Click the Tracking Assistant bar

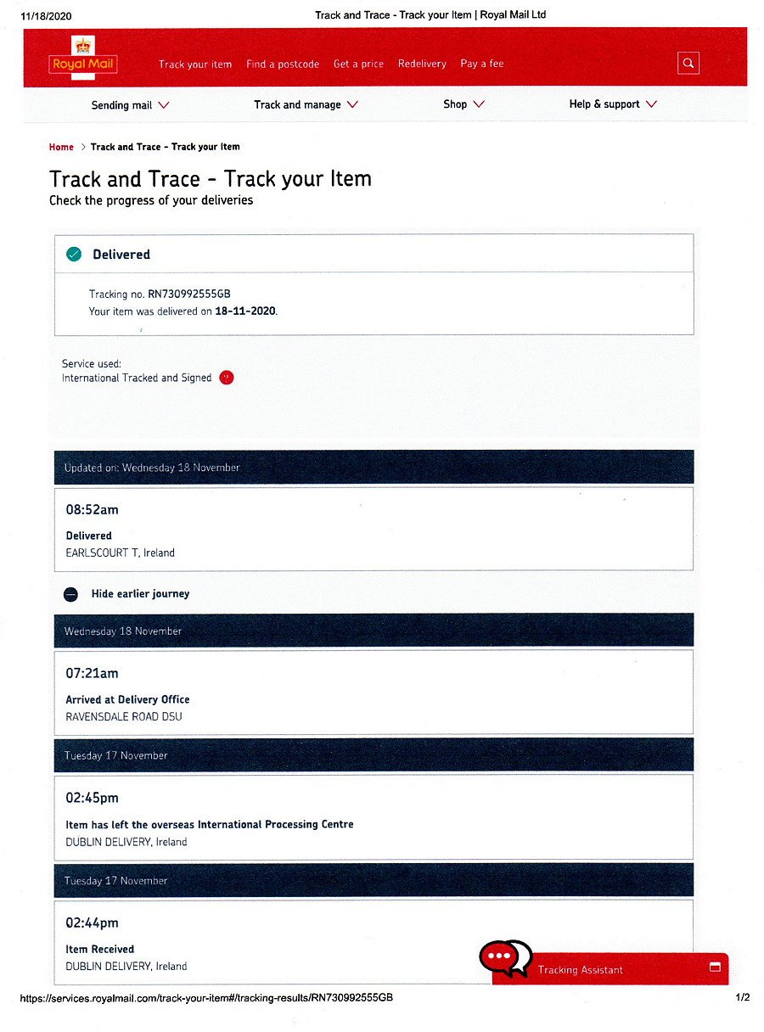pos(610,968)
